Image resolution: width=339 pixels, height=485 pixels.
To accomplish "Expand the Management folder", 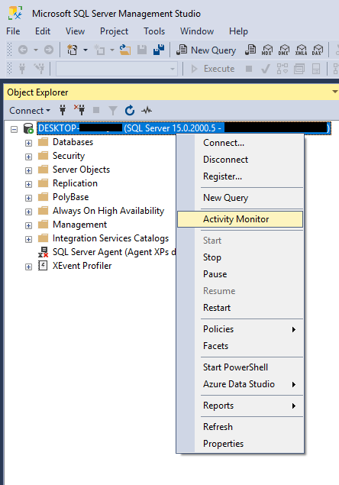I will tap(28, 225).
